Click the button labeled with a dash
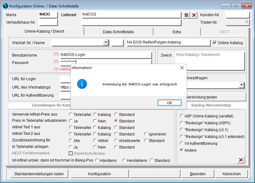This screenshot has width=255, height=183. pos(155,174)
